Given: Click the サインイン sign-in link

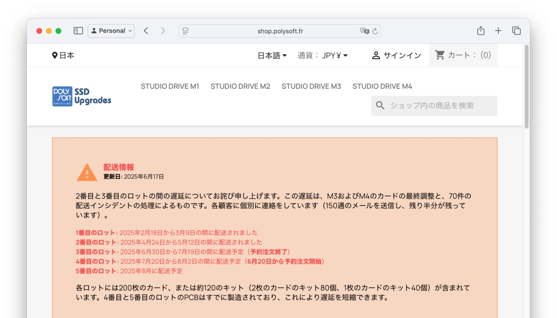Looking at the screenshot, I should (x=396, y=55).
